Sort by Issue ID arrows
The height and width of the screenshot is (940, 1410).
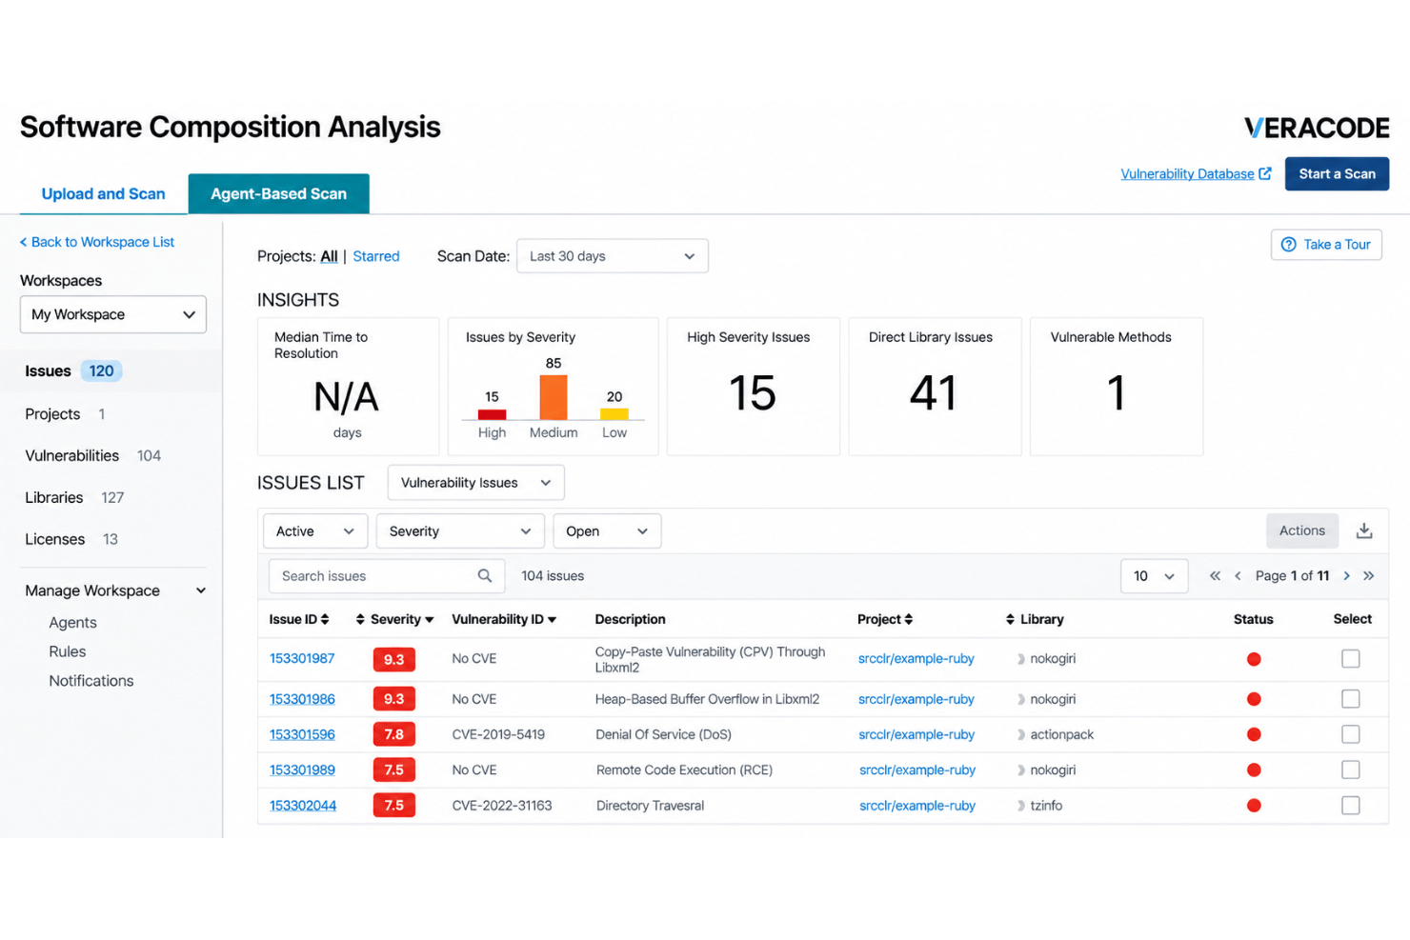[325, 619]
